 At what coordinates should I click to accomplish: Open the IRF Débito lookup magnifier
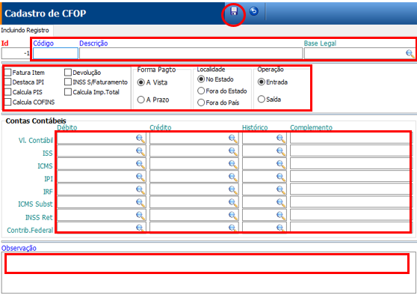tap(140, 189)
